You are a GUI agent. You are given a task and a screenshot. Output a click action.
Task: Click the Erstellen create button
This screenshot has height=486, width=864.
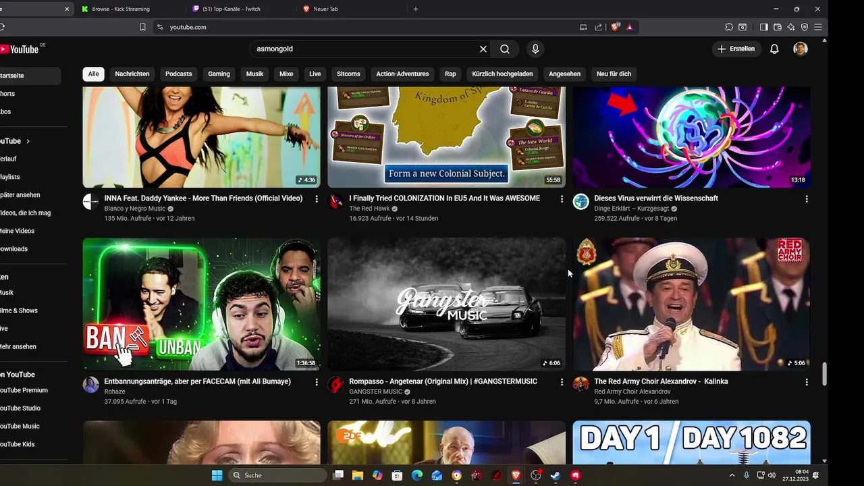(736, 49)
